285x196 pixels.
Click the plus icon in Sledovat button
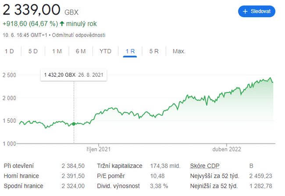[246, 11]
